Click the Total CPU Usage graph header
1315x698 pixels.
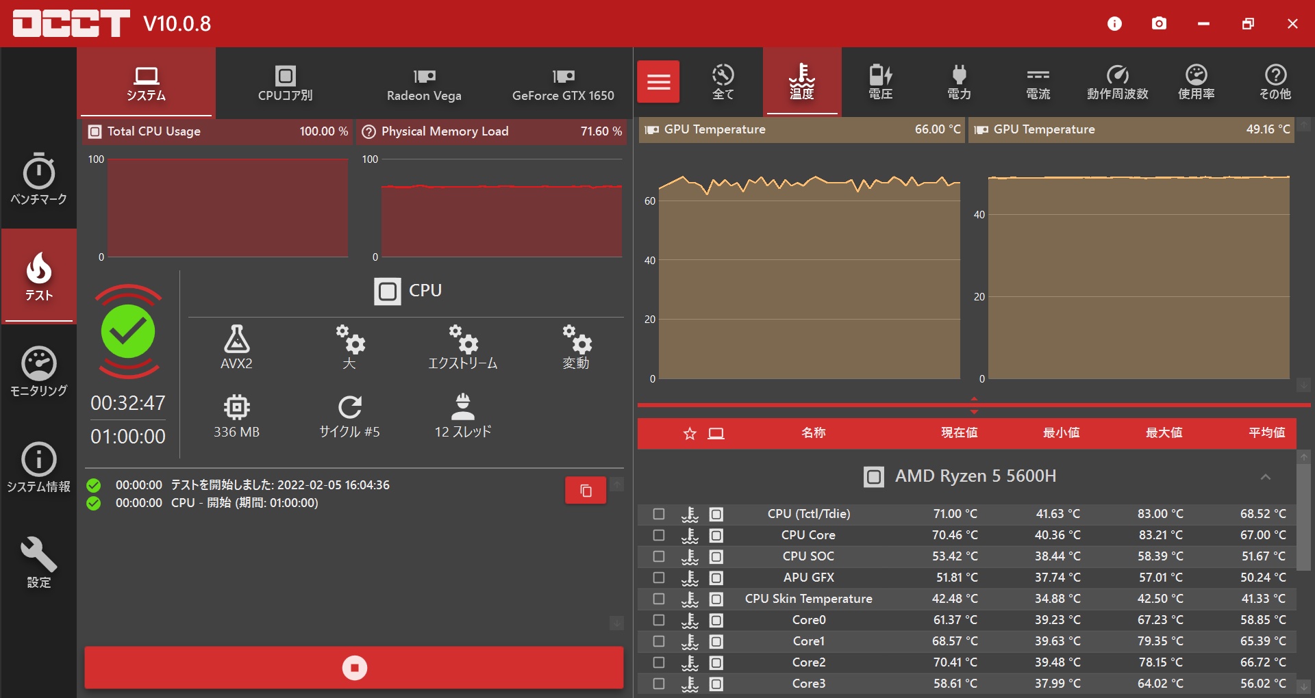point(218,131)
